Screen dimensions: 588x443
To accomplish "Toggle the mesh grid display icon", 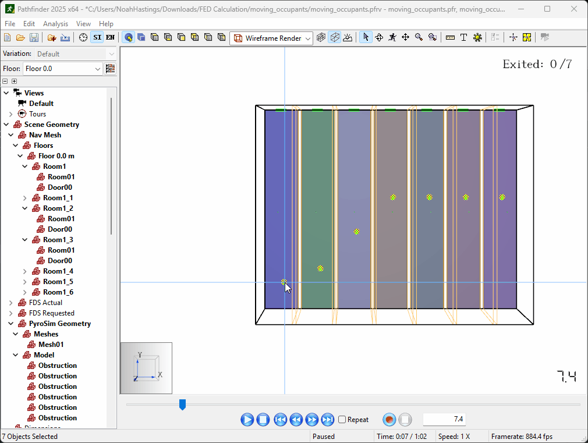I will pos(321,37).
